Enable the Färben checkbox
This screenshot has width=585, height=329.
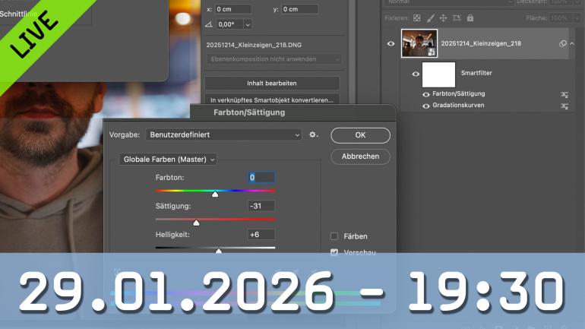(x=334, y=236)
